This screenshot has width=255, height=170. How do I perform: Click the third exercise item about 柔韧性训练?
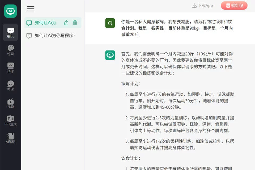pyautogui.click(x=180, y=144)
